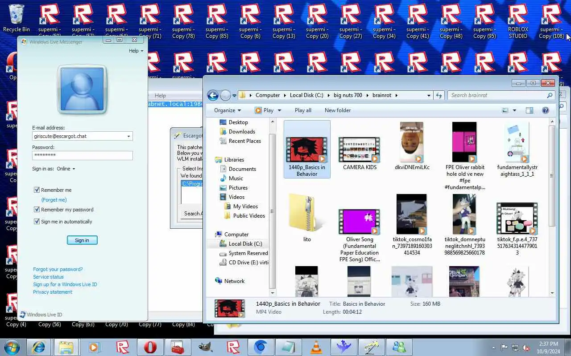Open the Service status link
The image size is (571, 356).
click(48, 277)
